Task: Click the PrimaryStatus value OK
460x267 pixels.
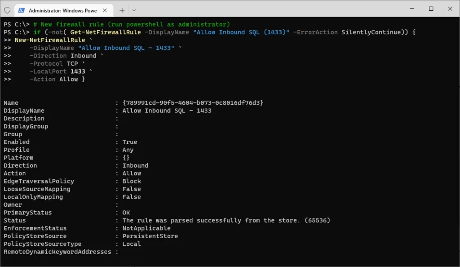Action: pos(126,213)
